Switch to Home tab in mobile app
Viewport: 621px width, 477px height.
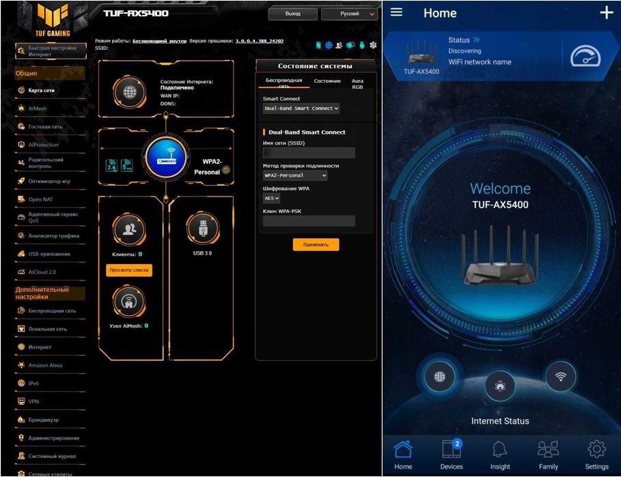[403, 455]
